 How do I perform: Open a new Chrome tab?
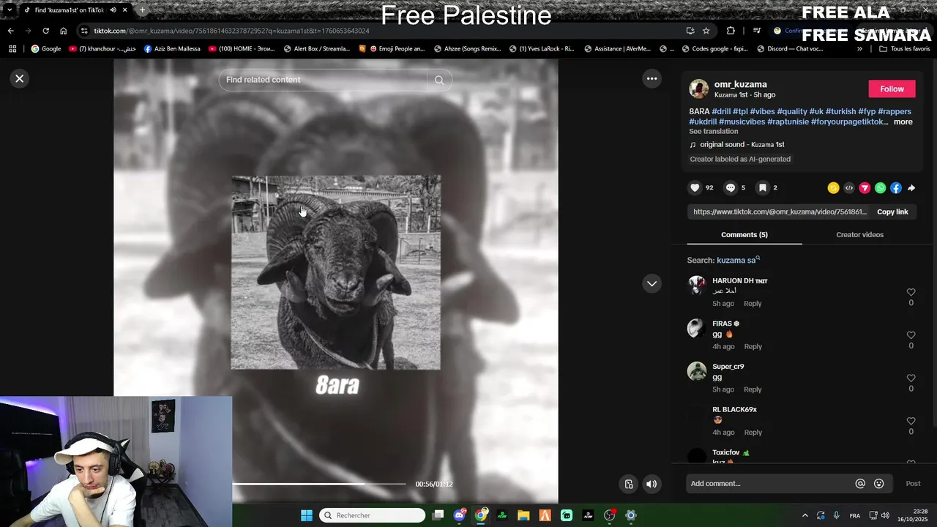[142, 10]
